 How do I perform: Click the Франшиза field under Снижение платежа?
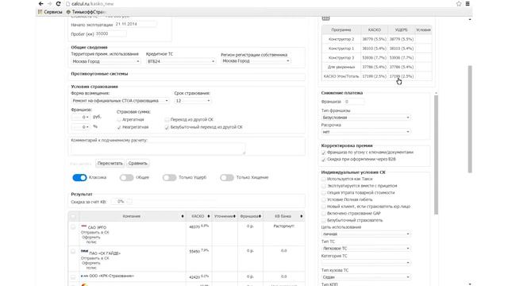click(354, 102)
